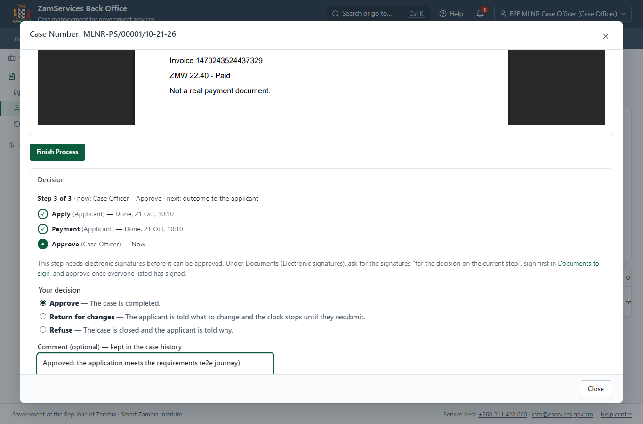Screen dimensions: 643x424
Task: Click the Zambia coat of arms logo
Action: point(22,13)
